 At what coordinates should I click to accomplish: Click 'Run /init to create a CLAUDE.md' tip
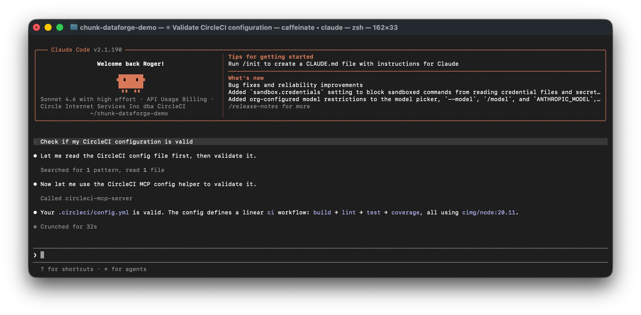(x=343, y=64)
